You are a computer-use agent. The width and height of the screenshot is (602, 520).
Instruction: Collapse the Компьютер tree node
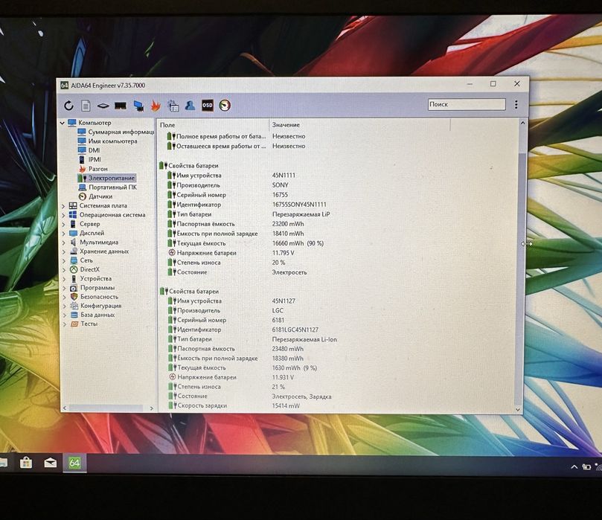click(63, 123)
